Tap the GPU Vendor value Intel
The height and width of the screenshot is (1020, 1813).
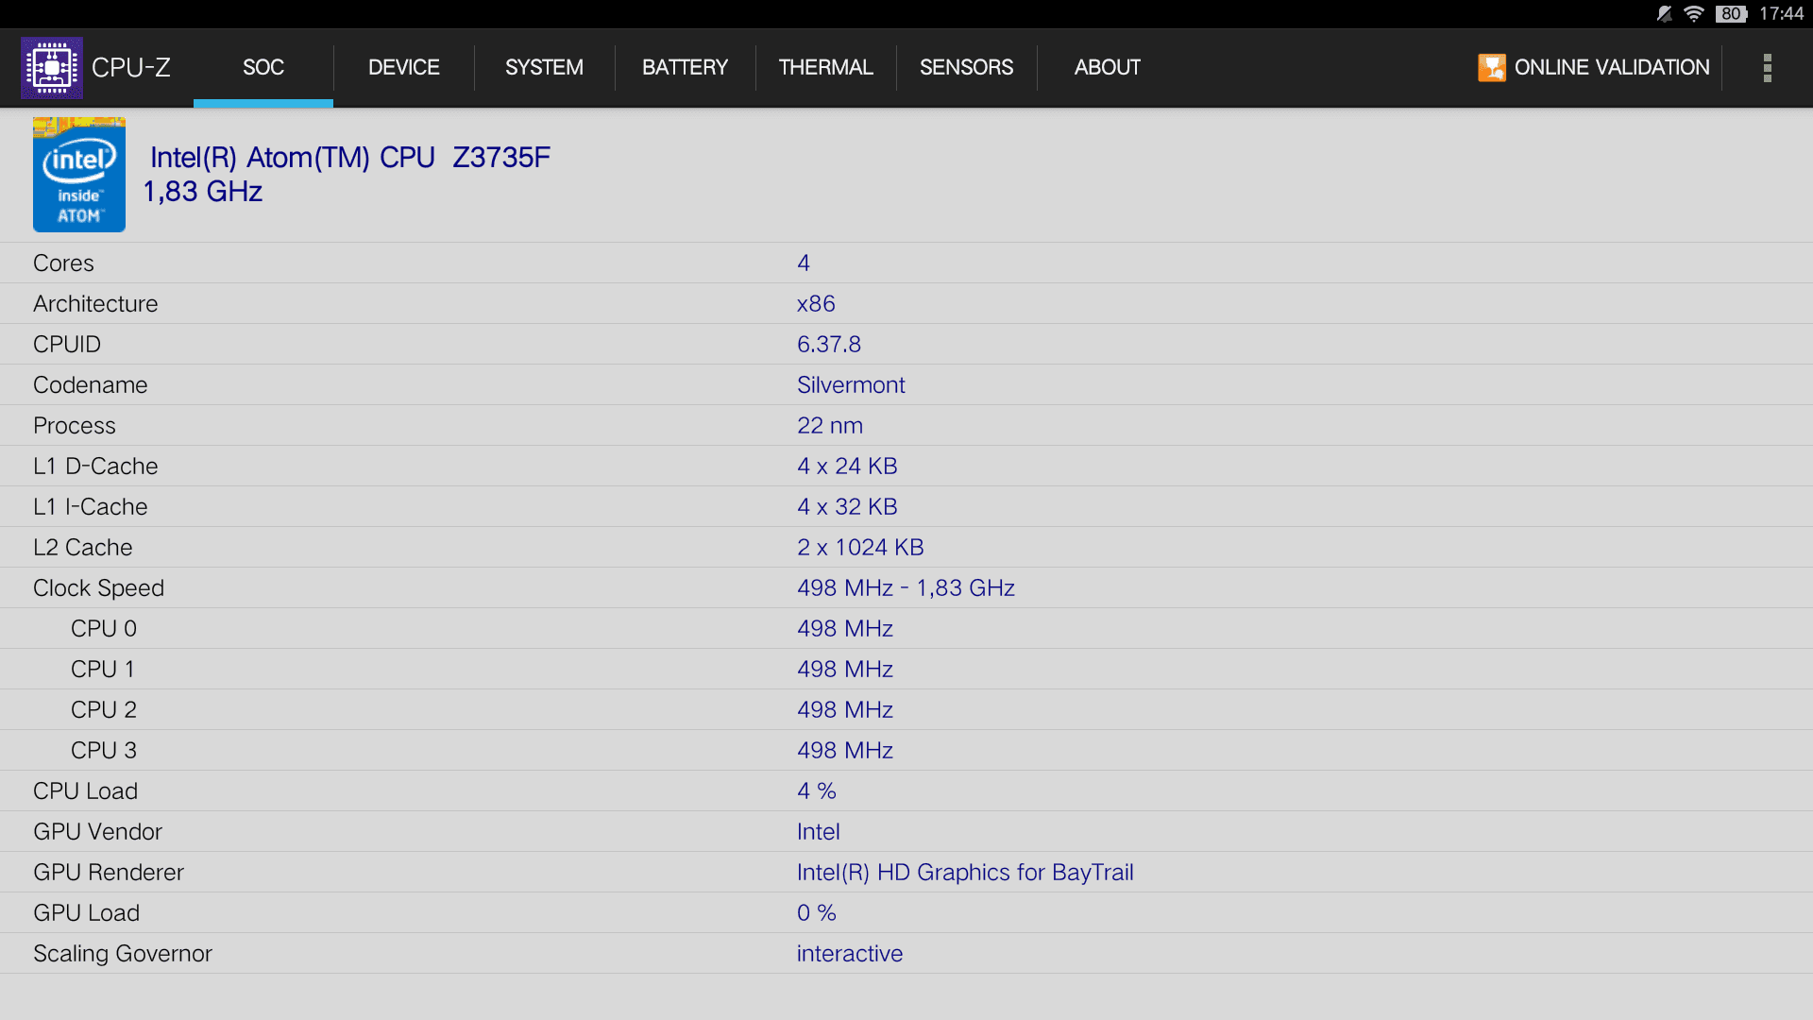point(819,832)
